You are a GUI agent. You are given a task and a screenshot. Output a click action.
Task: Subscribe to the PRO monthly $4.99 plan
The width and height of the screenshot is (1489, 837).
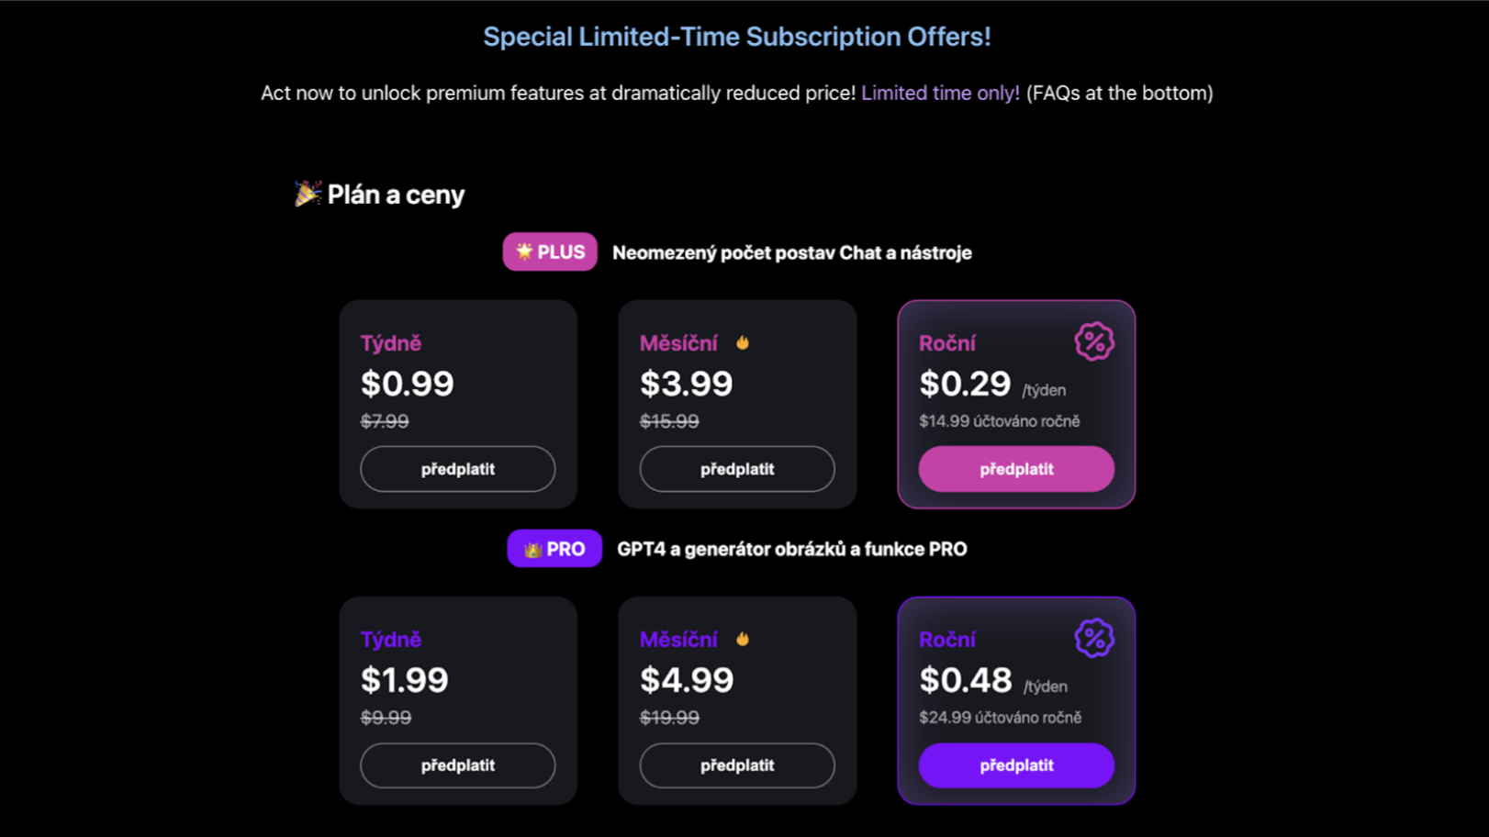tap(737, 765)
